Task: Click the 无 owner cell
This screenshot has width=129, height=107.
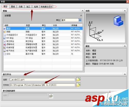Action: click(72, 54)
